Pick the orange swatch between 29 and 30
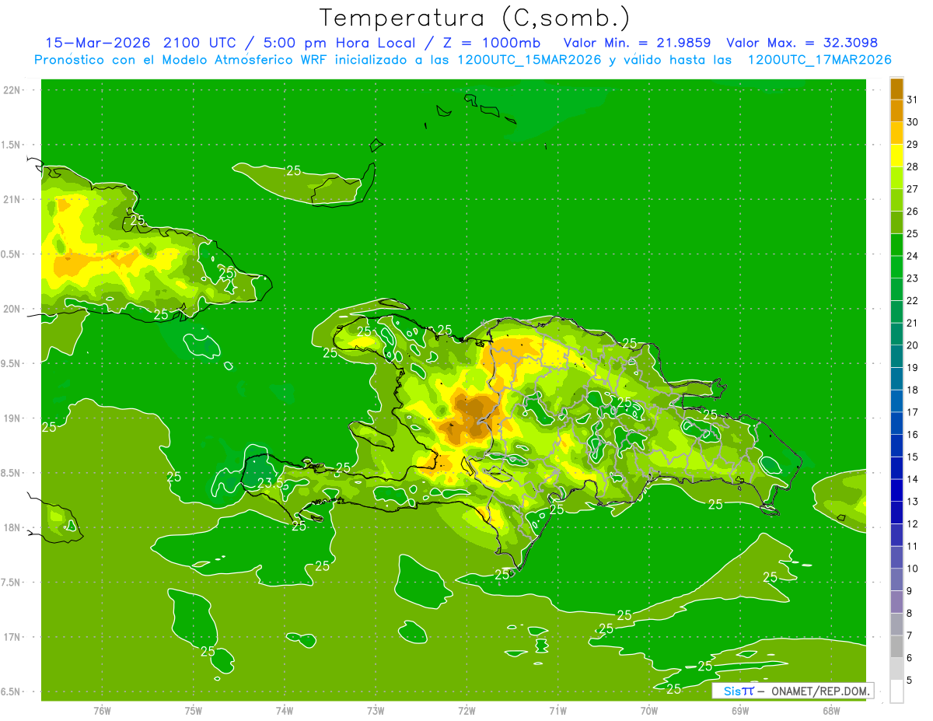Image resolution: width=933 pixels, height=721 pixels. click(896, 134)
